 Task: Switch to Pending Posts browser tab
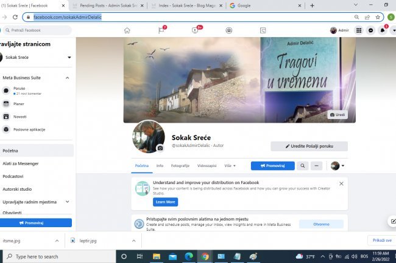tap(108, 5)
